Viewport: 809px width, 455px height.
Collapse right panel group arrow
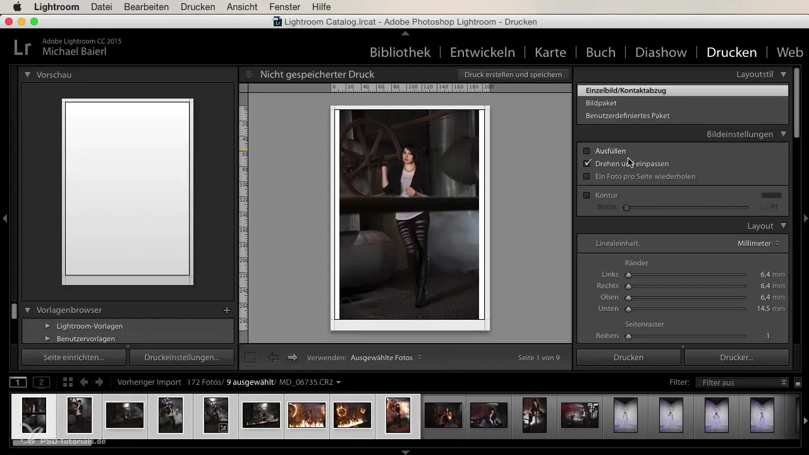click(x=805, y=219)
